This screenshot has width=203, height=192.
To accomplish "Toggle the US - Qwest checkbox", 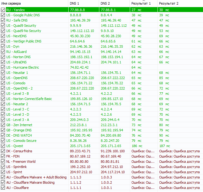I will coord(3,146).
